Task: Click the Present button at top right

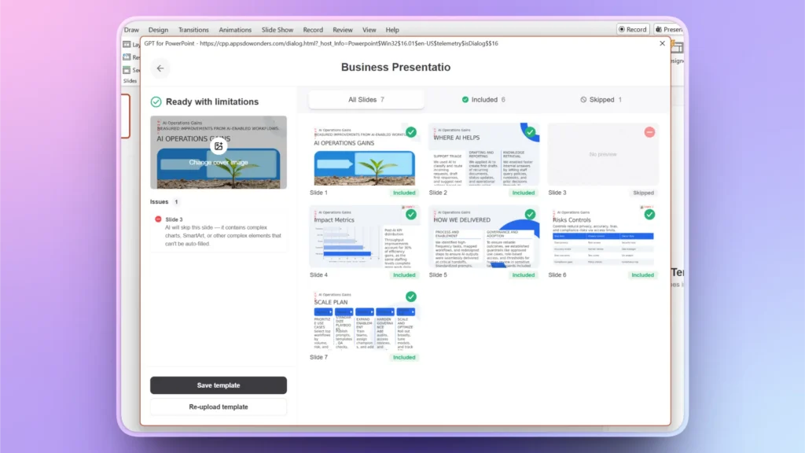Action: (x=668, y=29)
